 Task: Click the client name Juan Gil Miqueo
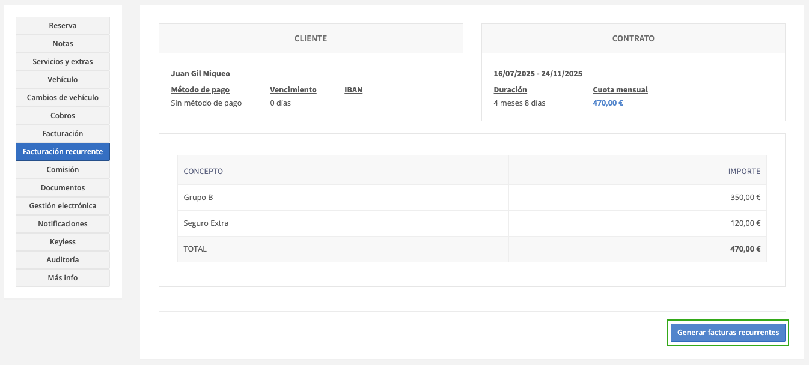(x=201, y=74)
